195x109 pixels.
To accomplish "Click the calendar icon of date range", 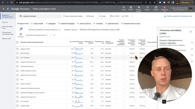I will point(111,16).
